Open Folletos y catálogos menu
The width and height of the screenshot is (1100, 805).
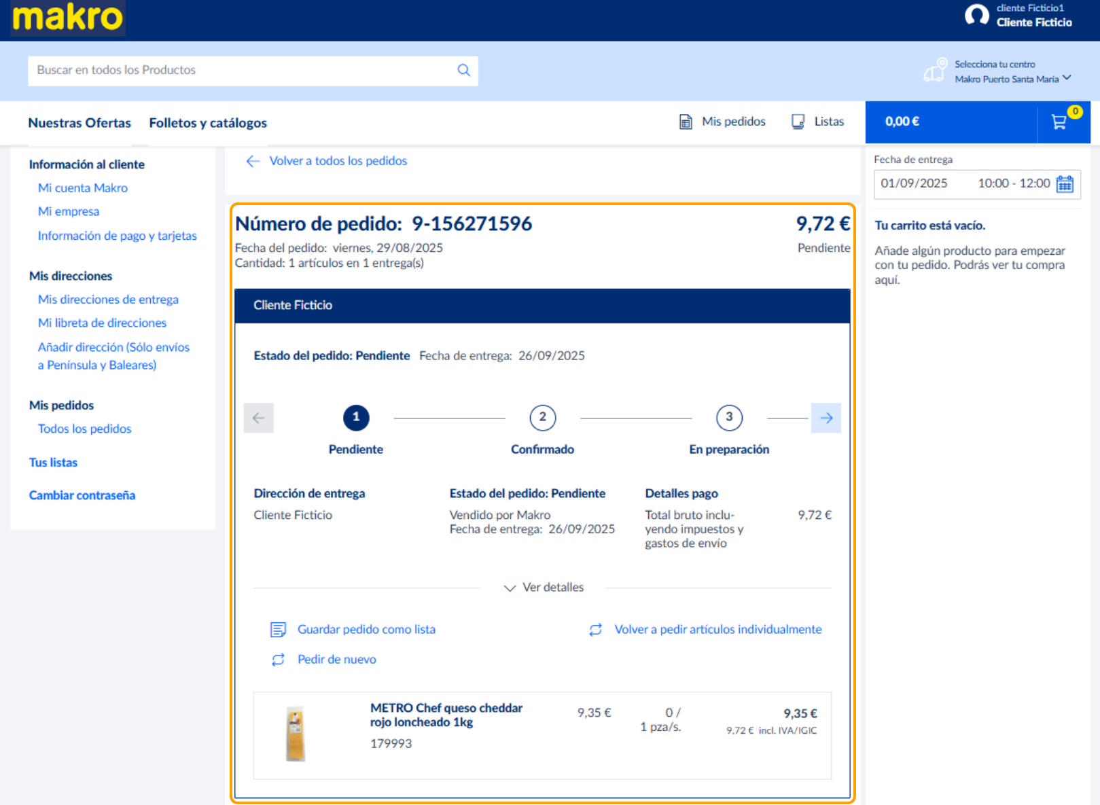(x=208, y=123)
